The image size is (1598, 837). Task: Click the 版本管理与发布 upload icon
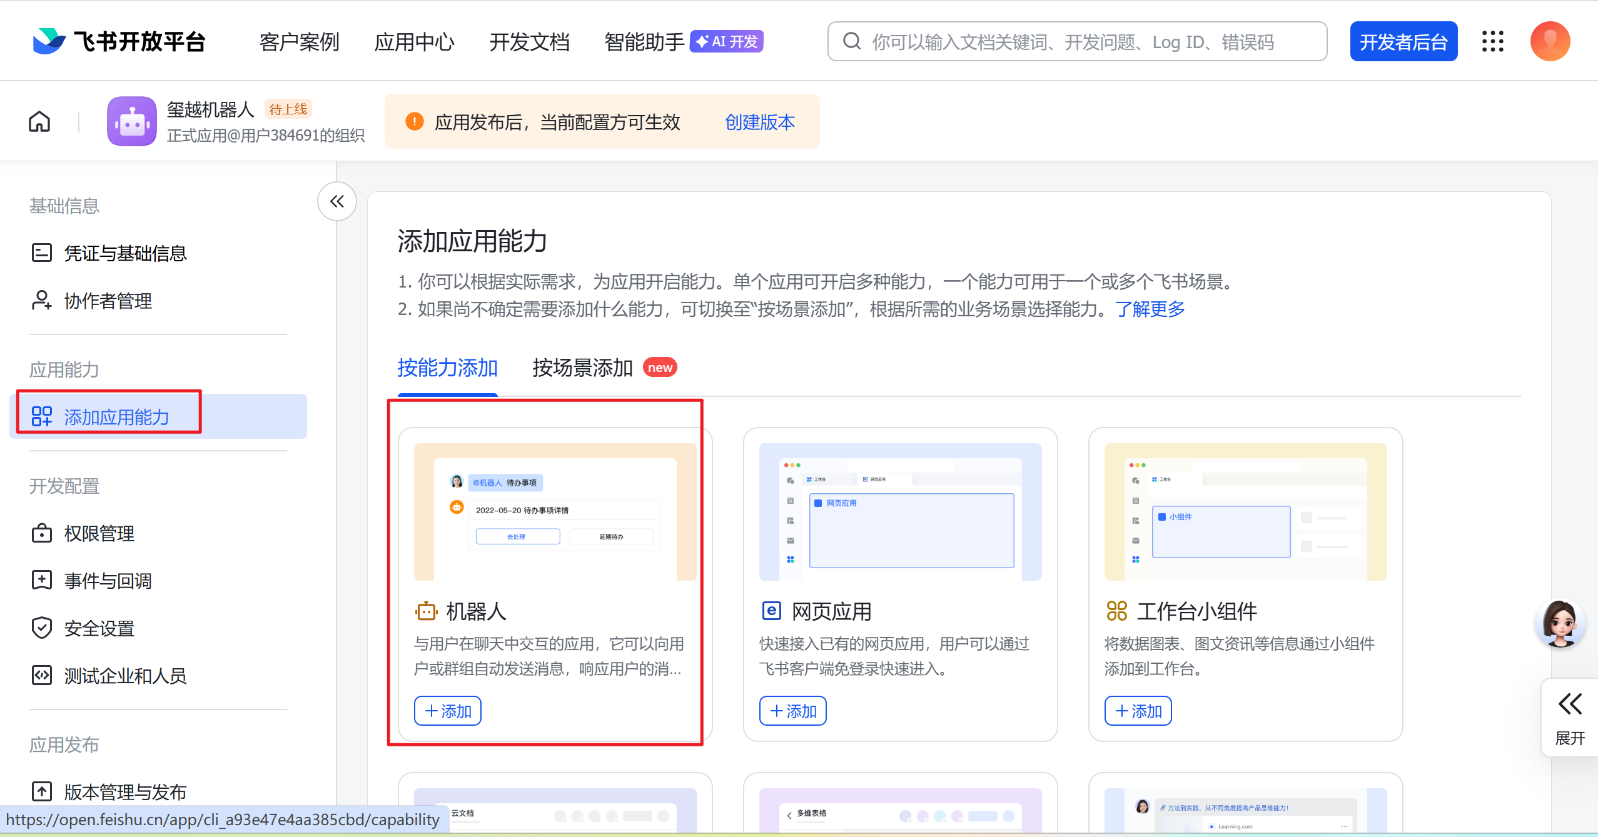coord(42,791)
